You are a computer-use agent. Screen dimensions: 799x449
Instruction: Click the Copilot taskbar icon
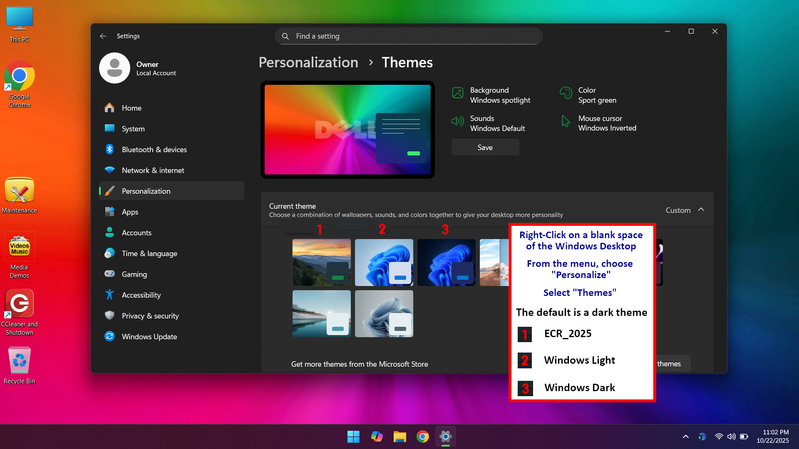click(x=377, y=437)
